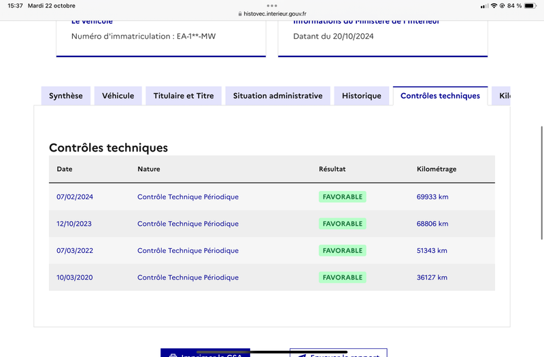
Task: Tap the histovec.interieur.gouv.fr address bar
Action: point(272,14)
